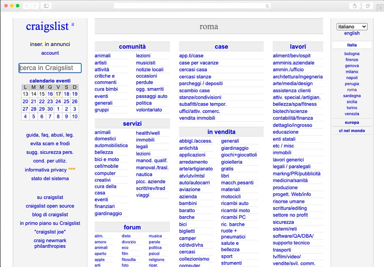Select day 30 in the event calendar

(x=50, y=109)
